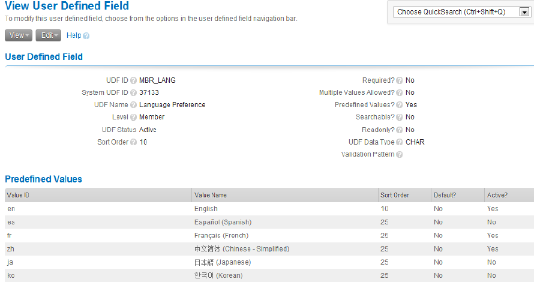Click help icon next to Required? label
The width and height of the screenshot is (540, 282).
tap(400, 80)
